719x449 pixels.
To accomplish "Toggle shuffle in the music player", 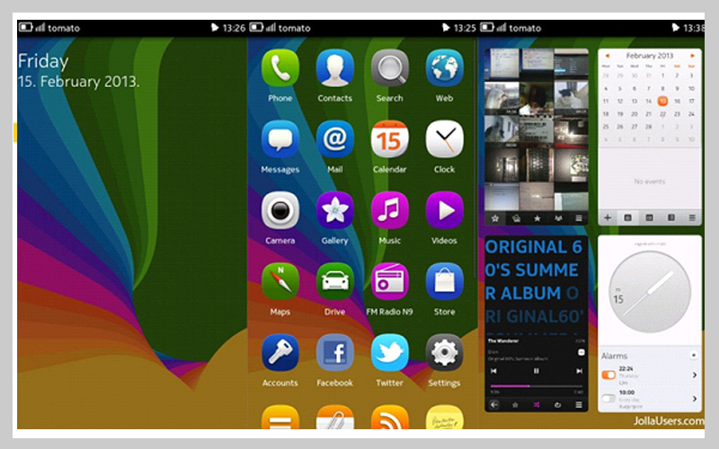I will (537, 405).
